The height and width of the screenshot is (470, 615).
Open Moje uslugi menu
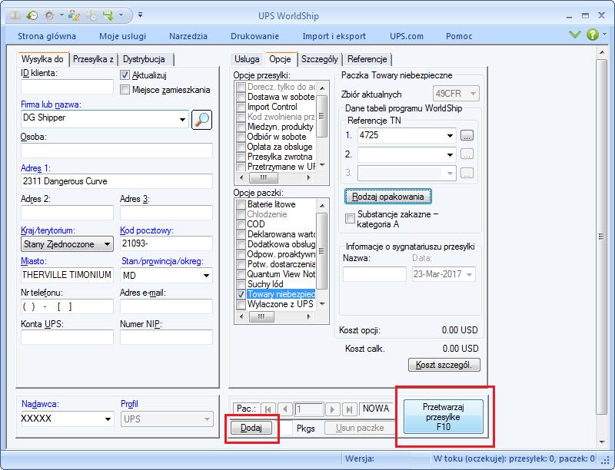click(122, 36)
